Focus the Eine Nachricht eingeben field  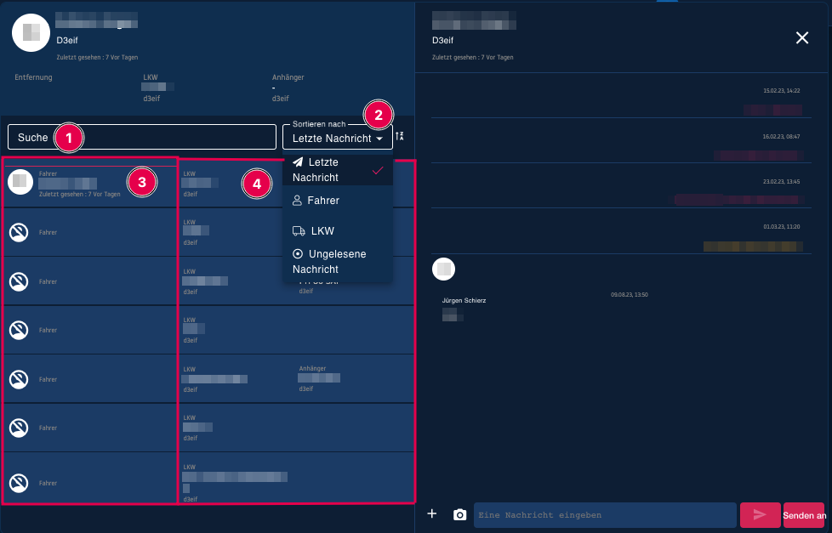coord(604,514)
